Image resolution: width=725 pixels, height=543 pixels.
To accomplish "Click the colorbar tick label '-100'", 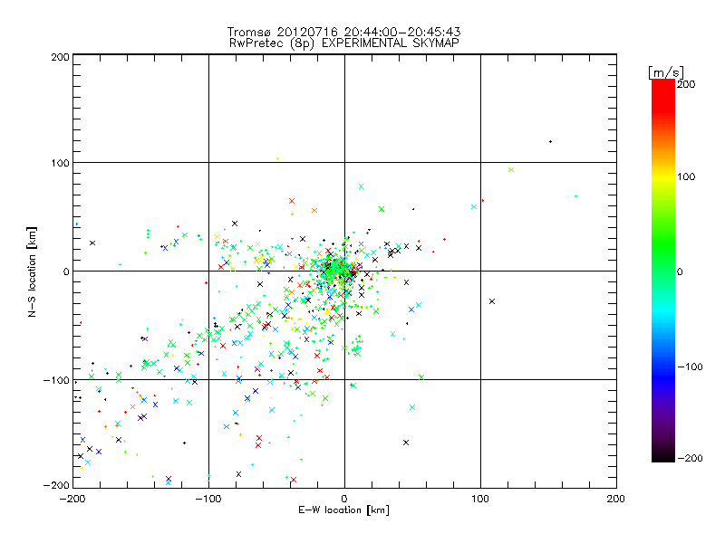I will click(x=690, y=367).
